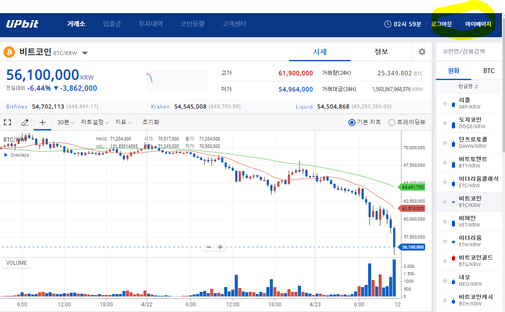This screenshot has width=505, height=312.
Task: Open 마이페이지 link
Action: tap(478, 24)
